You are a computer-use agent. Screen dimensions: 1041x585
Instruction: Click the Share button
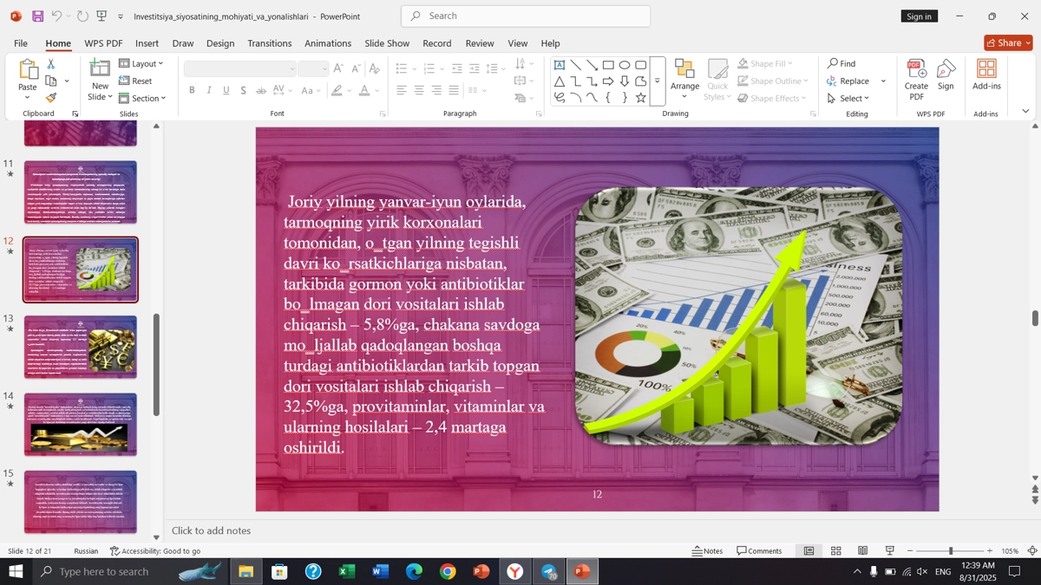pyautogui.click(x=1008, y=42)
